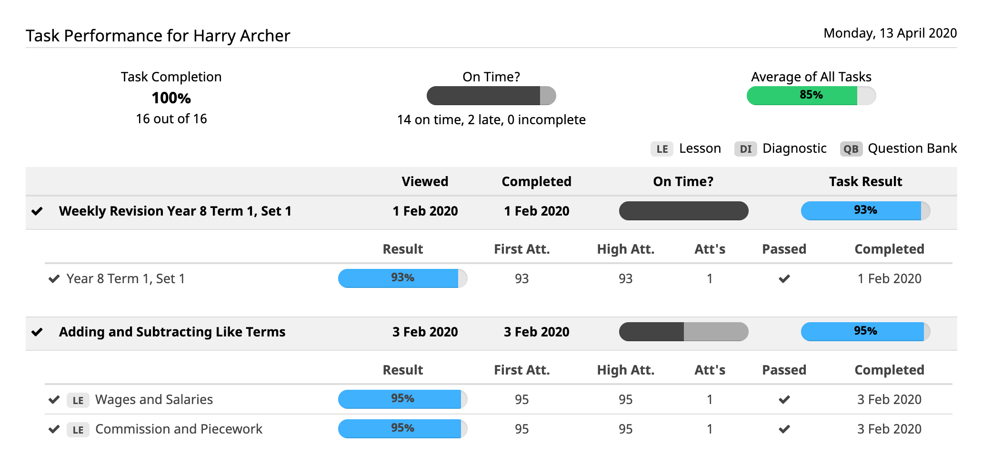Collapse the Adding and Subtracting Like Terms task
Image resolution: width=982 pixels, height=454 pixels.
point(172,332)
